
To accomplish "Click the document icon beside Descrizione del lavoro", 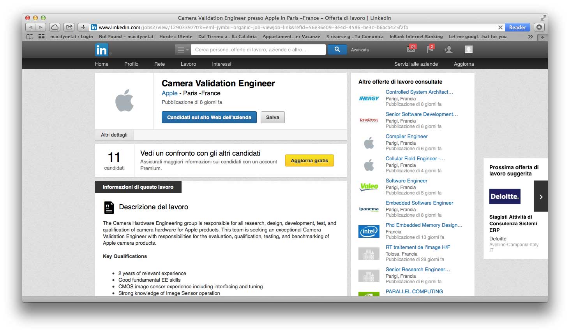I will click(109, 207).
